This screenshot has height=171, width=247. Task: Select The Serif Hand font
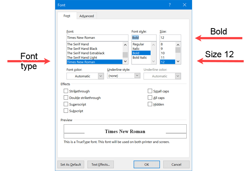coord(94,44)
